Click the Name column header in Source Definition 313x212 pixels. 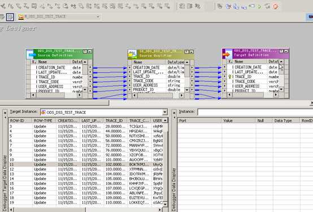click(53, 62)
